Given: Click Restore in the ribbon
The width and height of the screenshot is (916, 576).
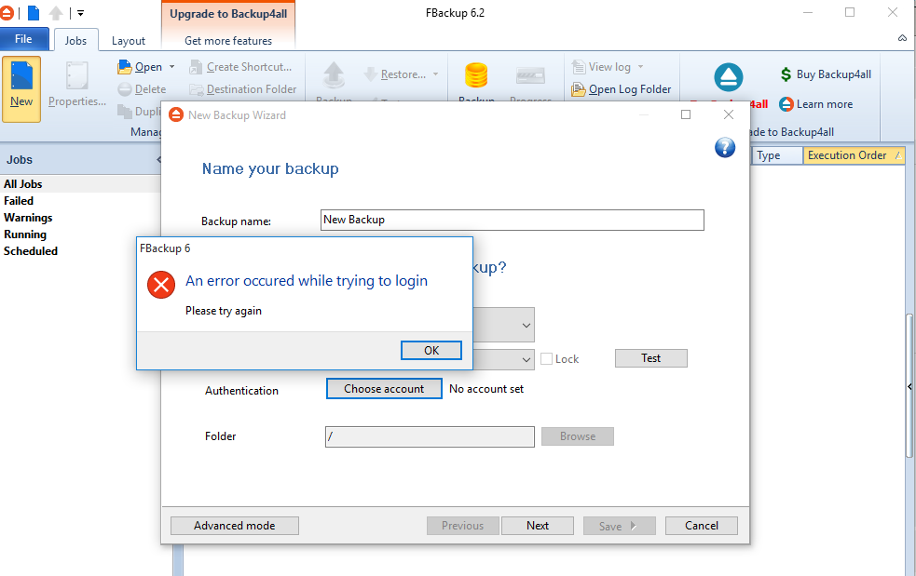Looking at the screenshot, I should pos(395,74).
